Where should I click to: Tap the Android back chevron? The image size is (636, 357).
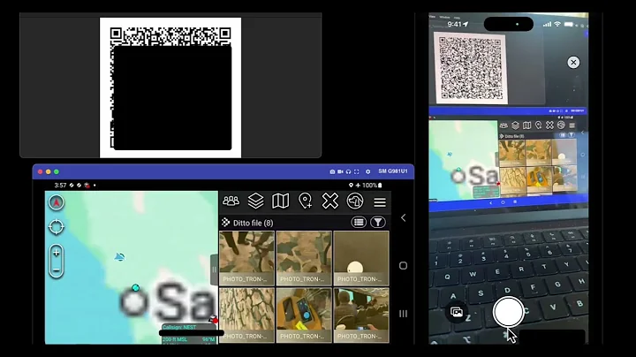point(403,218)
